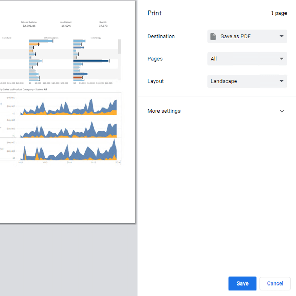Click the More settings label text
Viewport: 296px width, 296px height.
(x=164, y=111)
